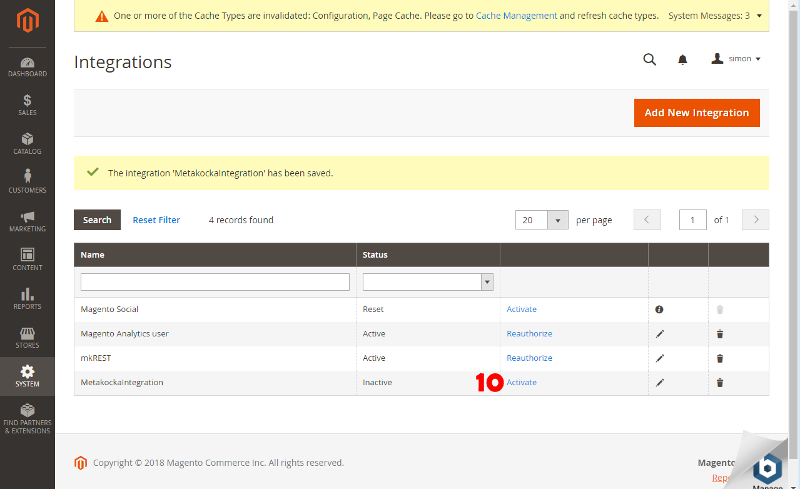Click the page number field
Image resolution: width=800 pixels, height=489 pixels.
pyautogui.click(x=693, y=220)
